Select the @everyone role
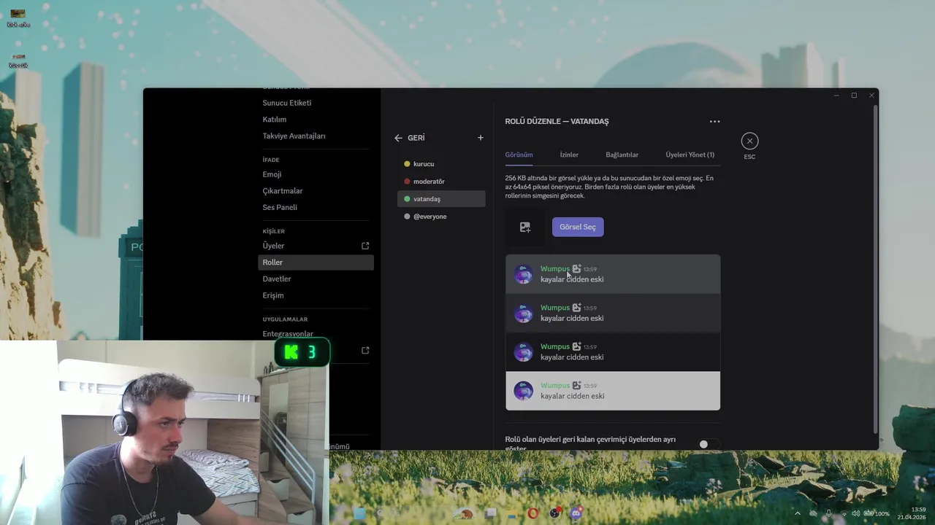 [441, 217]
